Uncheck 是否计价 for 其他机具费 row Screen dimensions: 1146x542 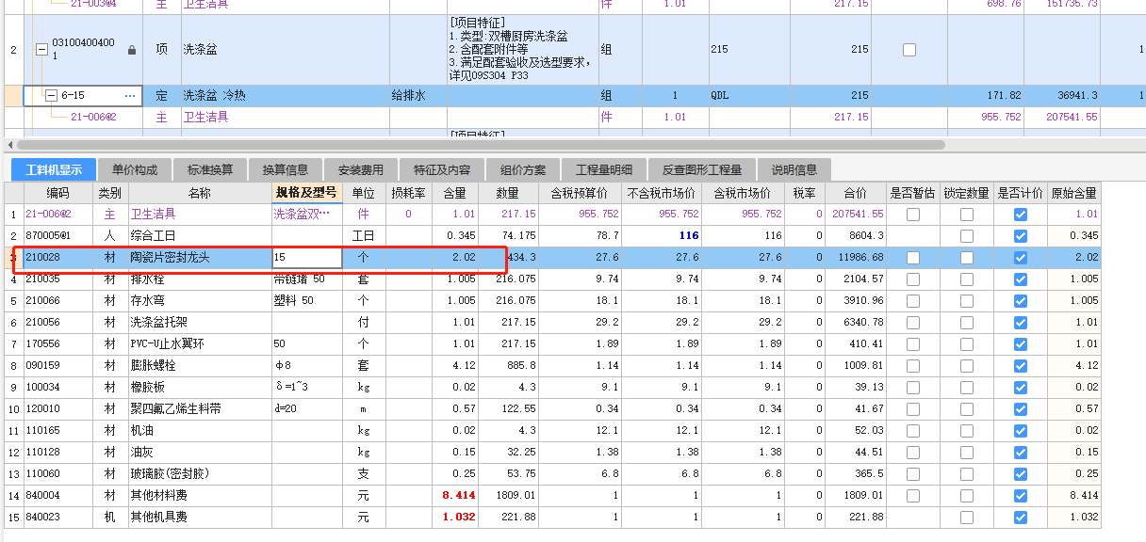(x=1020, y=518)
